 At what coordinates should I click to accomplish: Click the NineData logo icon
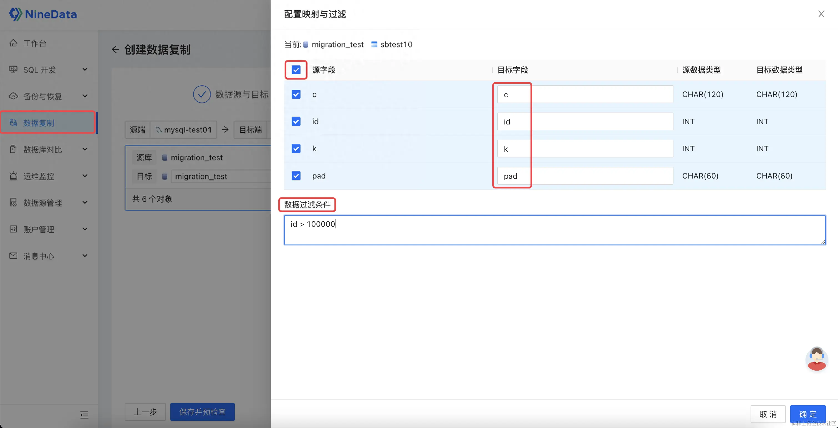[15, 14]
